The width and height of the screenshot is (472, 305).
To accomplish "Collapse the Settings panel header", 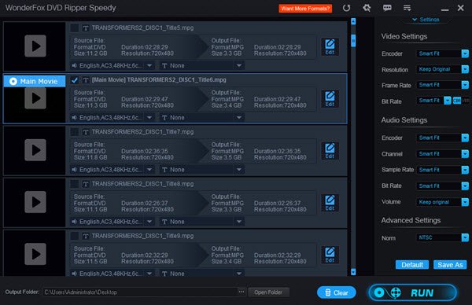I will tap(426, 20).
